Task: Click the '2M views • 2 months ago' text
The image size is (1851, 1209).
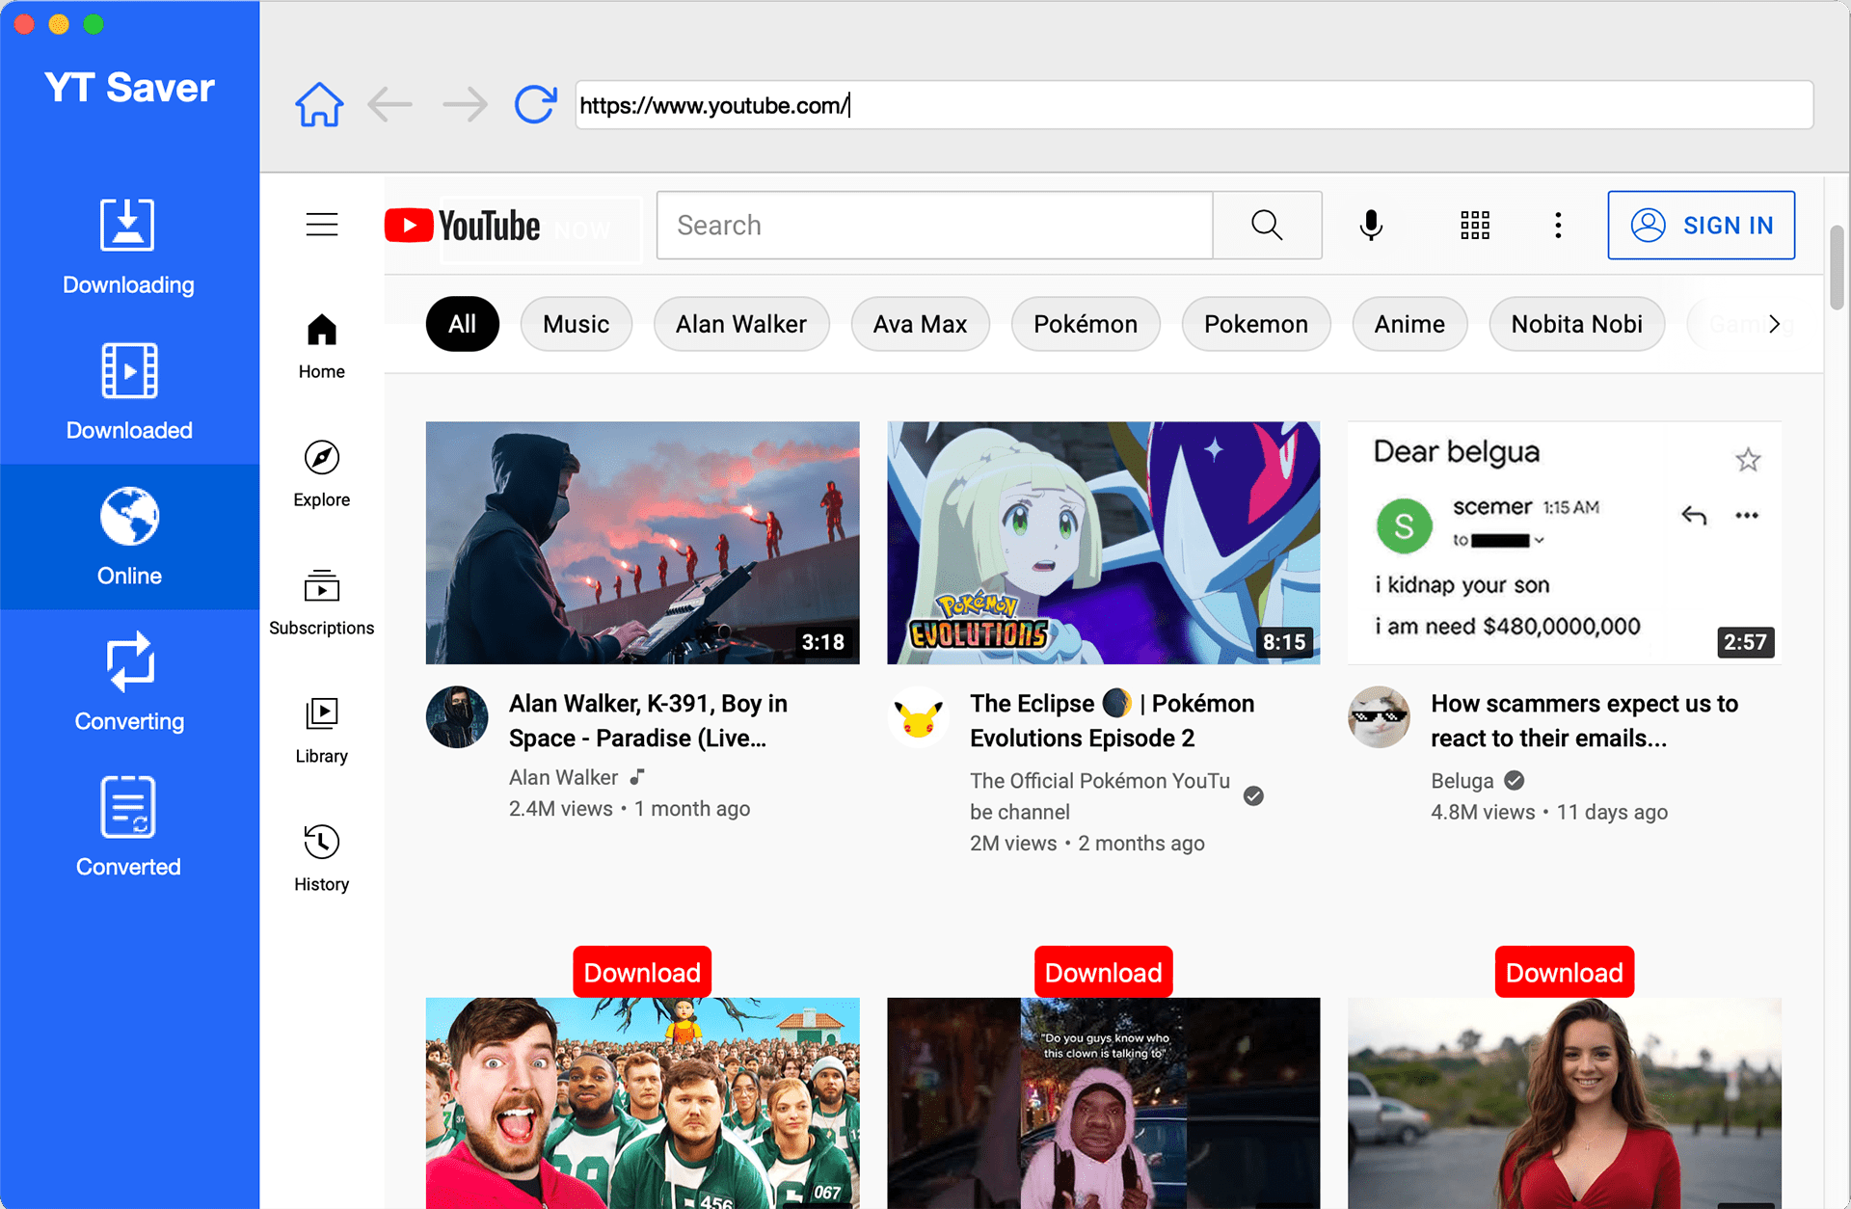Action: (1087, 843)
